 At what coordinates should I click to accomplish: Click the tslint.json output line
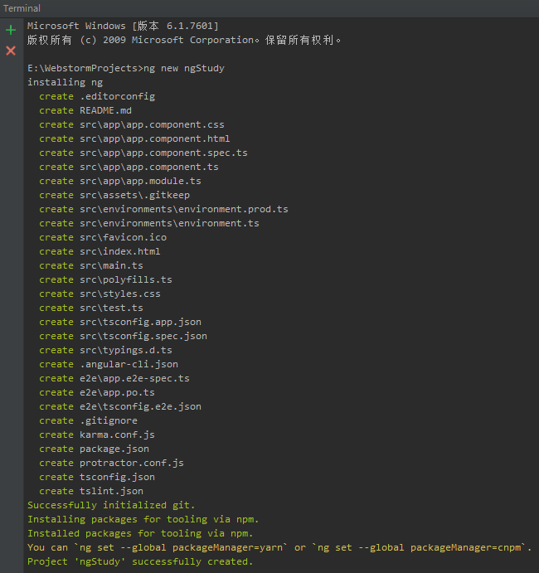(x=111, y=491)
